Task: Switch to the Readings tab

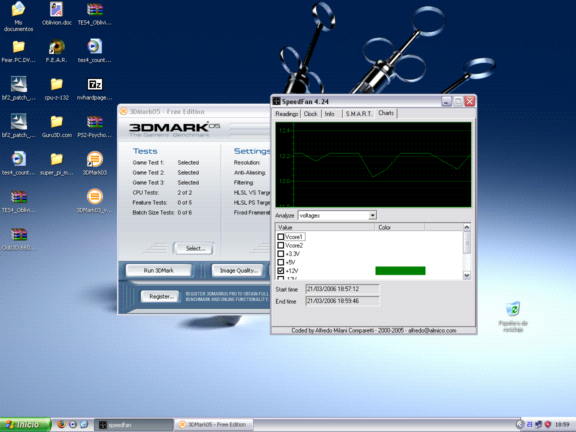Action: pyautogui.click(x=286, y=114)
